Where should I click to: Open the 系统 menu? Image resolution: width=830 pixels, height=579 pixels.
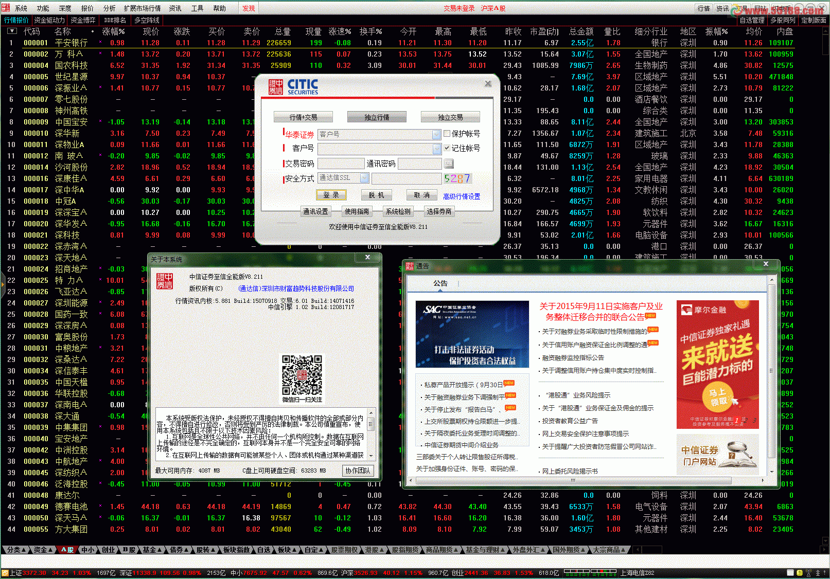click(21, 8)
